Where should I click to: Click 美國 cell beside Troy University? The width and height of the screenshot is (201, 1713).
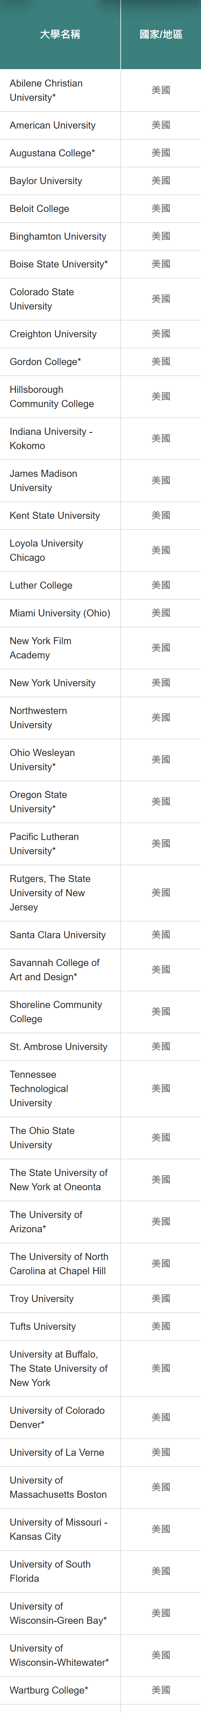[161, 1298]
